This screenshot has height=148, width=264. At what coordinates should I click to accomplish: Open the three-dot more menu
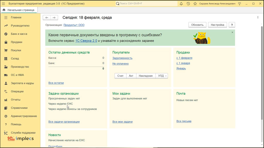258,17
